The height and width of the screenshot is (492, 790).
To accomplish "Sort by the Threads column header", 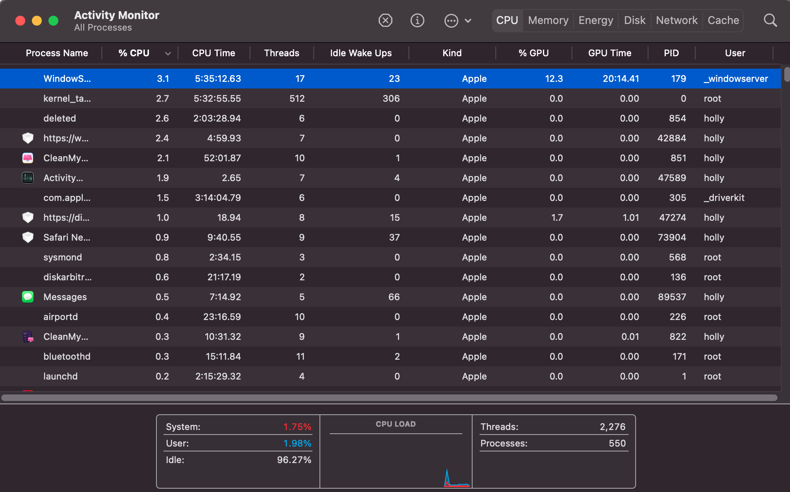I will [281, 53].
